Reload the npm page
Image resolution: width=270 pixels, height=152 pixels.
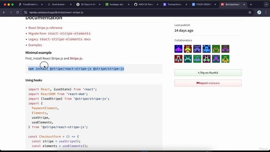(x=17, y=12)
